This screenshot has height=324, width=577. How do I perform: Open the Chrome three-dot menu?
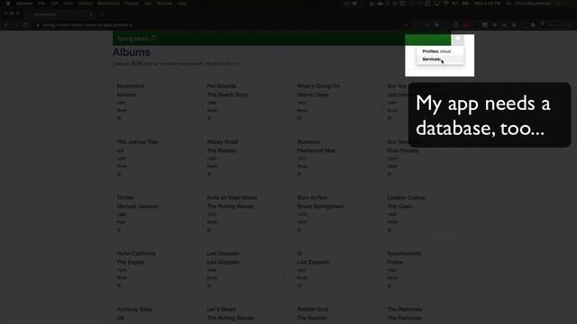571,25
